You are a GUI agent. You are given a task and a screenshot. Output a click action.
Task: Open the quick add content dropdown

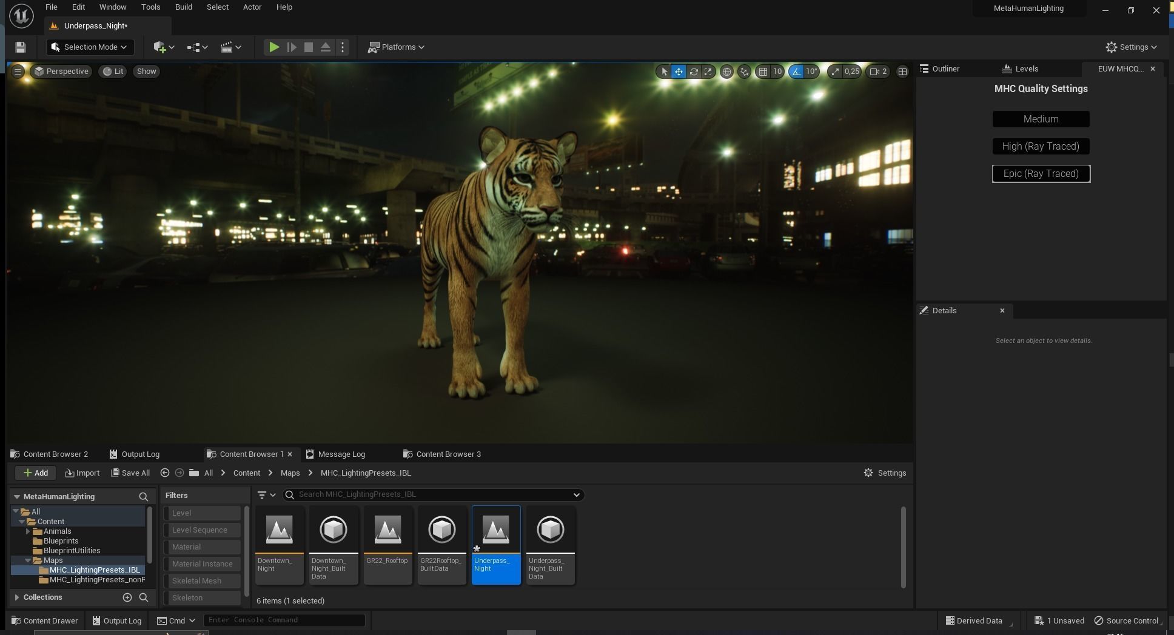tap(164, 47)
